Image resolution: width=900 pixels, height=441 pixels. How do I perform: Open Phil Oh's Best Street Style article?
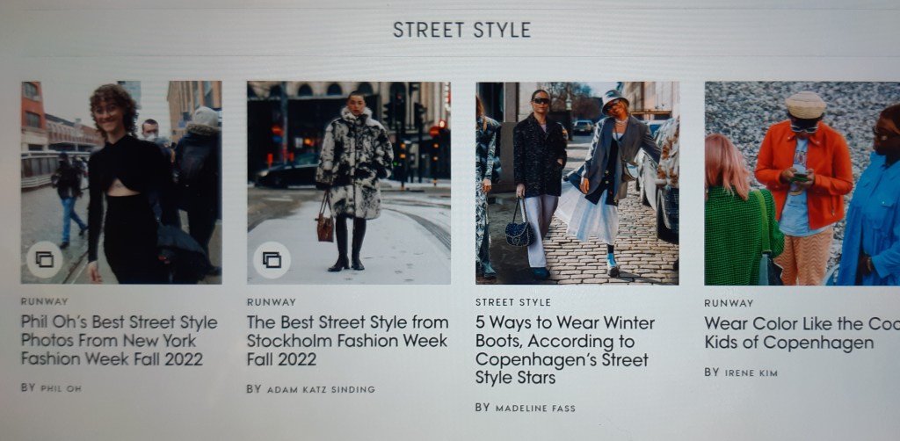120,341
